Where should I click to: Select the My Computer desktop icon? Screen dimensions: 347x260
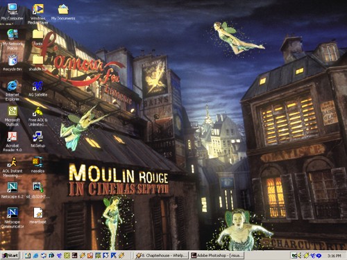[x=12, y=12]
